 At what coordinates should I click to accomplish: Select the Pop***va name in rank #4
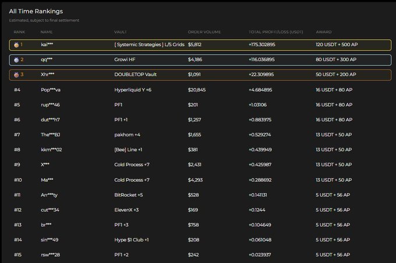coord(51,90)
